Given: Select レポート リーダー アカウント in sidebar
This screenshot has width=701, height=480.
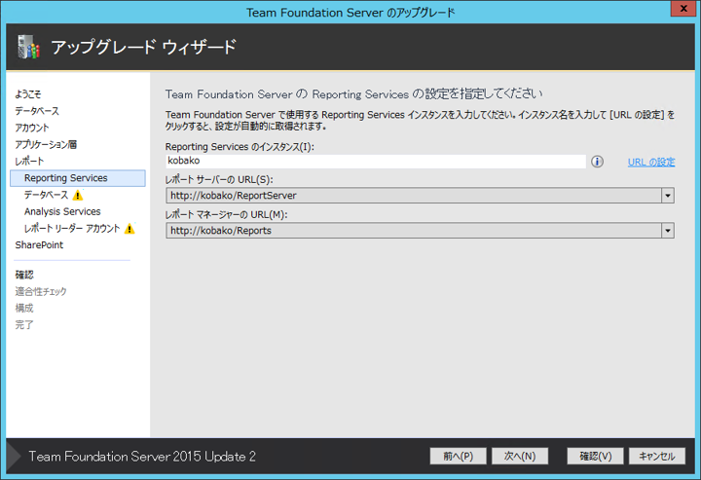Looking at the screenshot, I should coord(72,229).
